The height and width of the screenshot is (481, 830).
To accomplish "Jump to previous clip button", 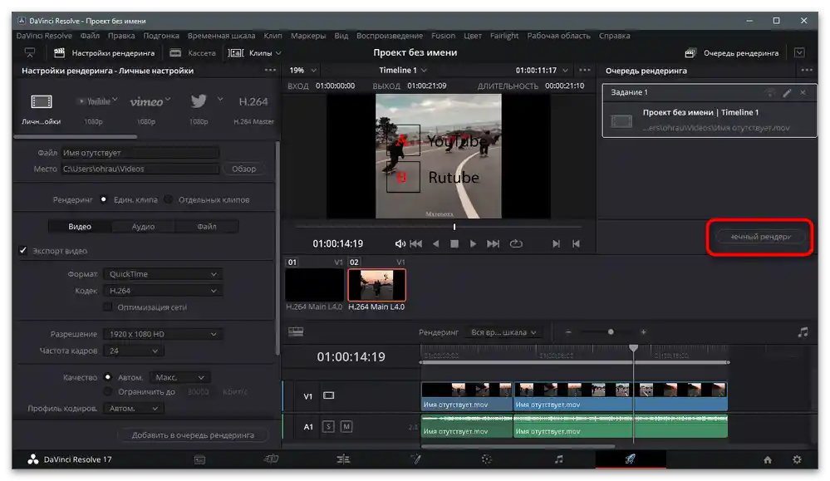I will point(416,243).
